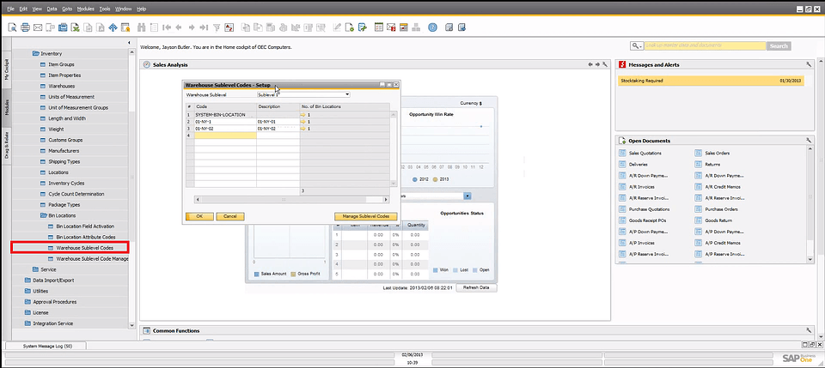Send Email via the envelope icon

tap(38, 27)
